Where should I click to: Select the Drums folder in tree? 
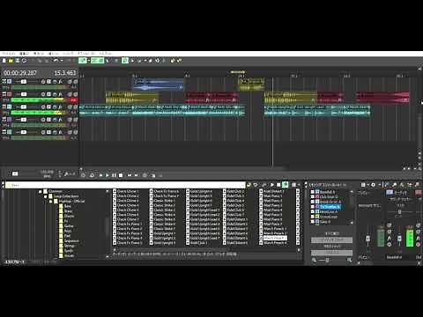[x=70, y=216]
